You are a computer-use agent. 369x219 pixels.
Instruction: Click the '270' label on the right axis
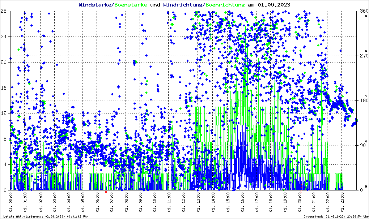coord(364,56)
